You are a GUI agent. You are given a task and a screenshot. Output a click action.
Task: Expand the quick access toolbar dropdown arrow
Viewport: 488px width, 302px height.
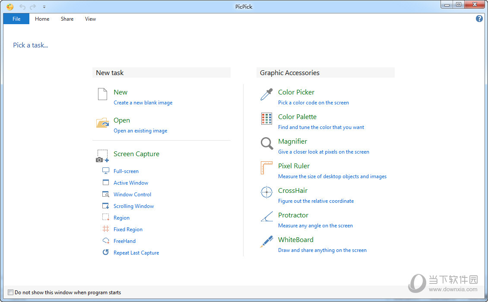point(44,6)
